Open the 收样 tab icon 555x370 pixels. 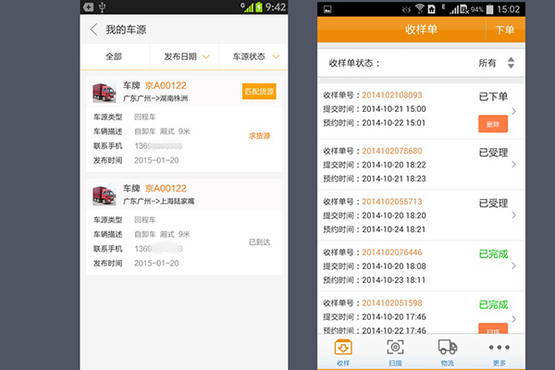click(342, 348)
